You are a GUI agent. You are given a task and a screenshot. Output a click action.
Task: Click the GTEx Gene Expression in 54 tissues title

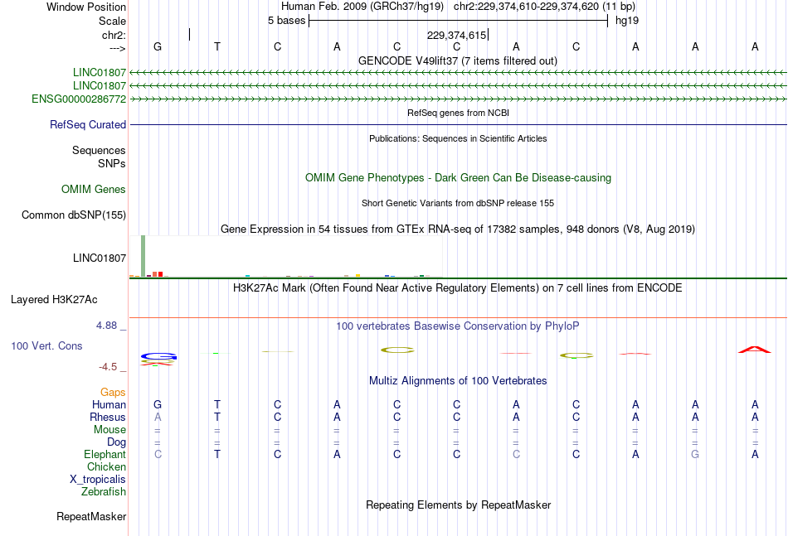pos(458,229)
